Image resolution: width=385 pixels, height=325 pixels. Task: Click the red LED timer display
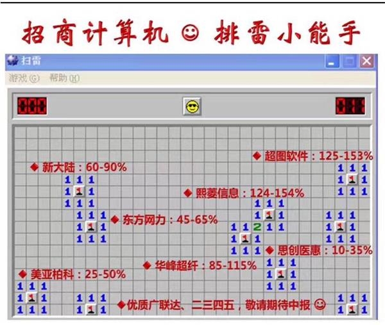click(x=350, y=106)
